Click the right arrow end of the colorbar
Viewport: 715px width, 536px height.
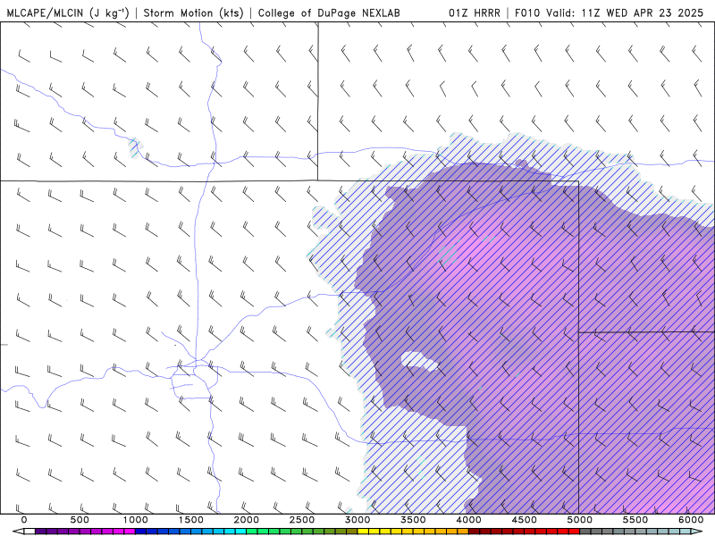click(x=697, y=532)
